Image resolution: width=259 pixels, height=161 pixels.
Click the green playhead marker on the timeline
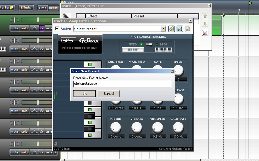(x=250, y=3)
